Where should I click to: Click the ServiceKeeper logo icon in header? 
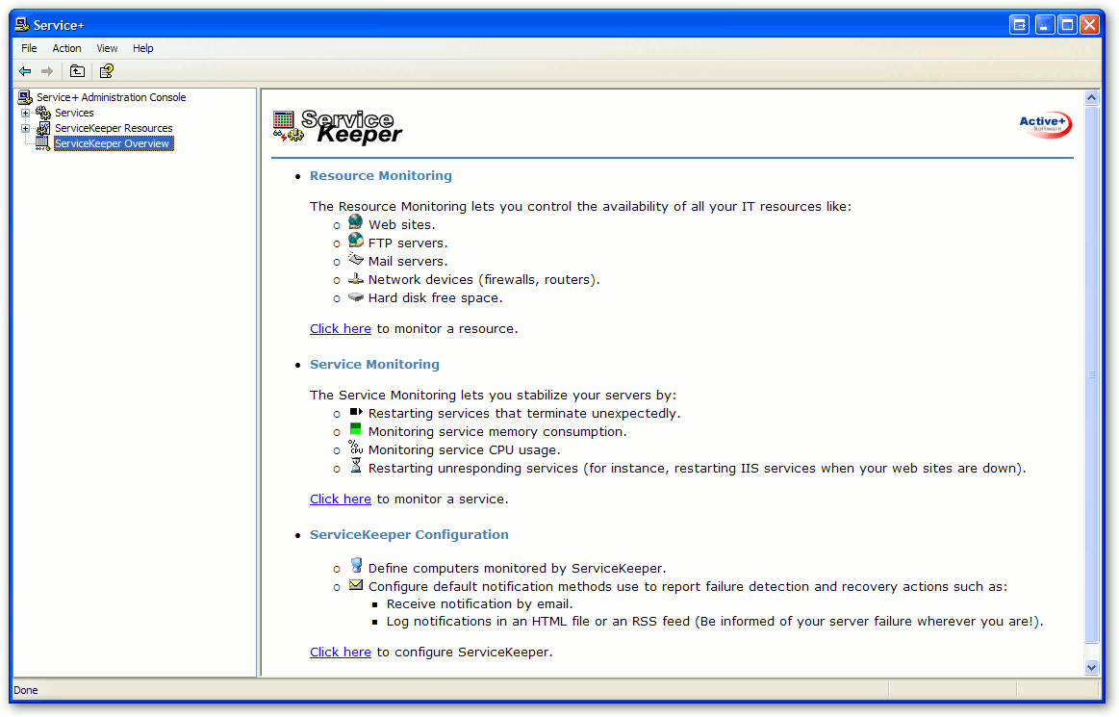(x=289, y=126)
